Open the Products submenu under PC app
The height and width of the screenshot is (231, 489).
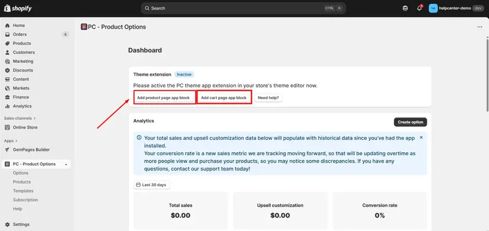point(22,182)
